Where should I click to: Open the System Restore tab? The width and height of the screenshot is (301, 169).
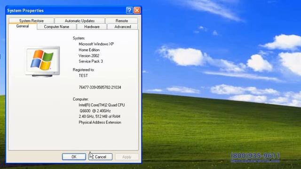pyautogui.click(x=32, y=21)
